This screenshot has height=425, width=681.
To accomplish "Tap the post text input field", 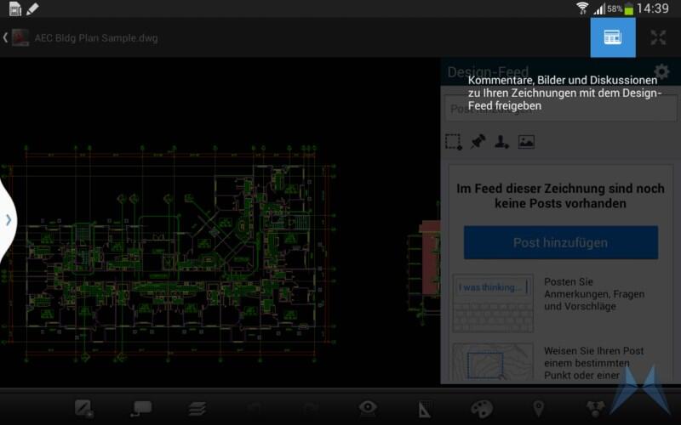I will coord(560,109).
